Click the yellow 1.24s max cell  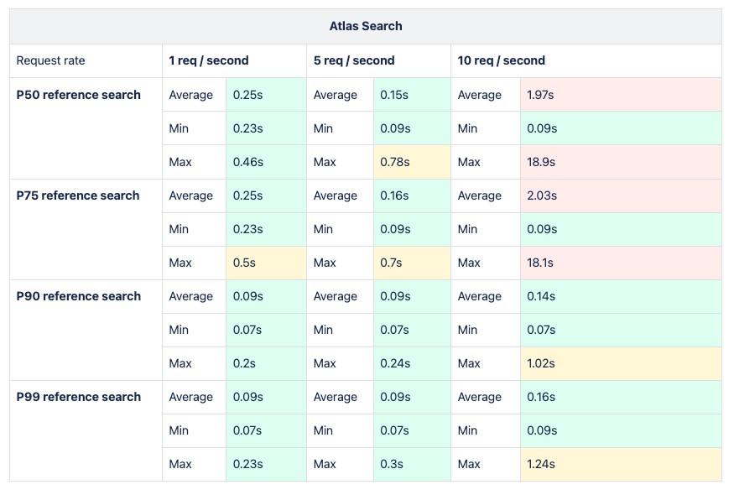pyautogui.click(x=621, y=464)
